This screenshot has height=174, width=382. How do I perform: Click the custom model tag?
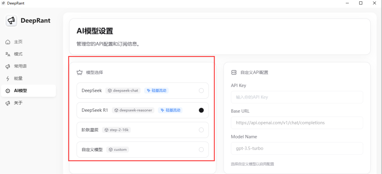click(x=118, y=149)
